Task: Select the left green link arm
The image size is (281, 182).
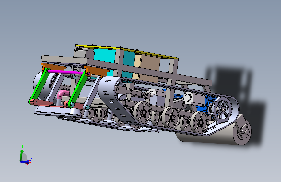Action: [x=40, y=86]
